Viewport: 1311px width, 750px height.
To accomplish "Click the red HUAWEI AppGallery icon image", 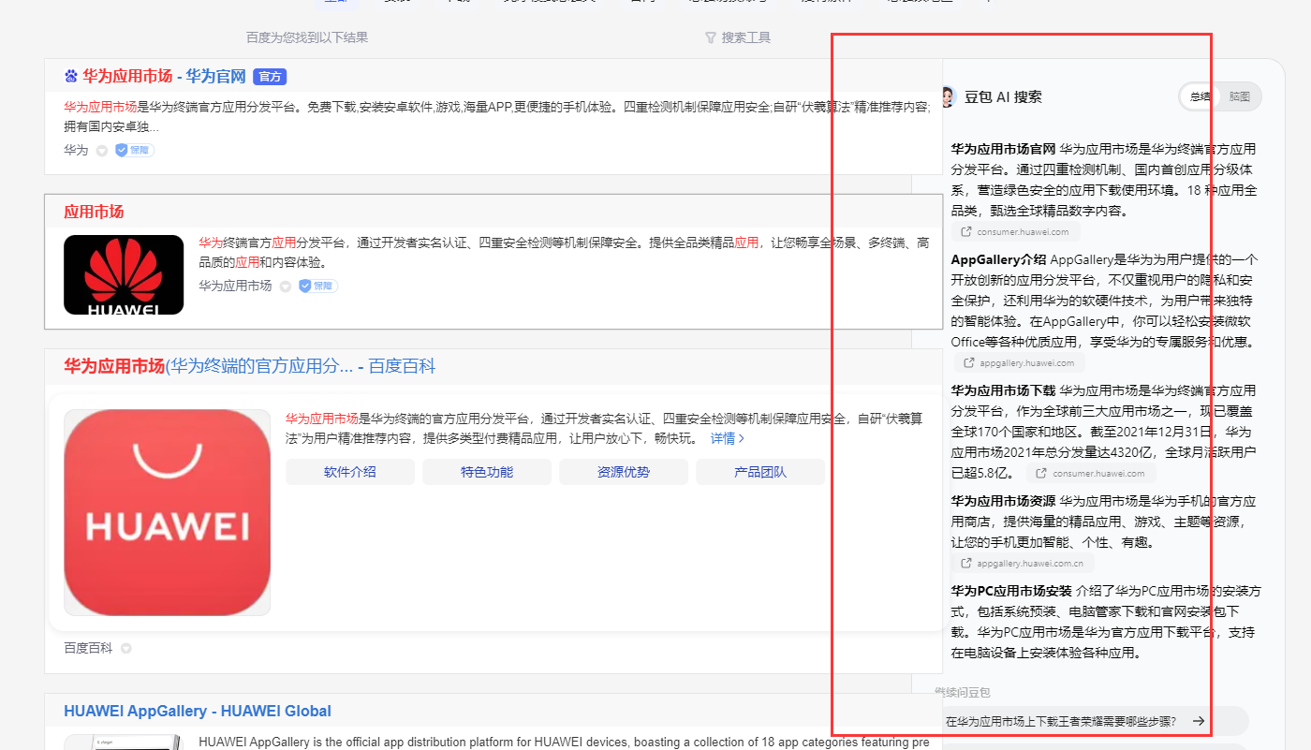I will (x=167, y=512).
